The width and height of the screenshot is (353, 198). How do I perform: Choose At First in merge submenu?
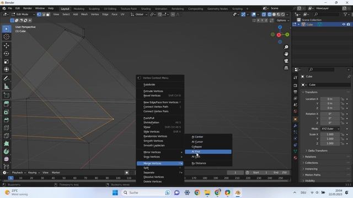[x=208, y=152]
